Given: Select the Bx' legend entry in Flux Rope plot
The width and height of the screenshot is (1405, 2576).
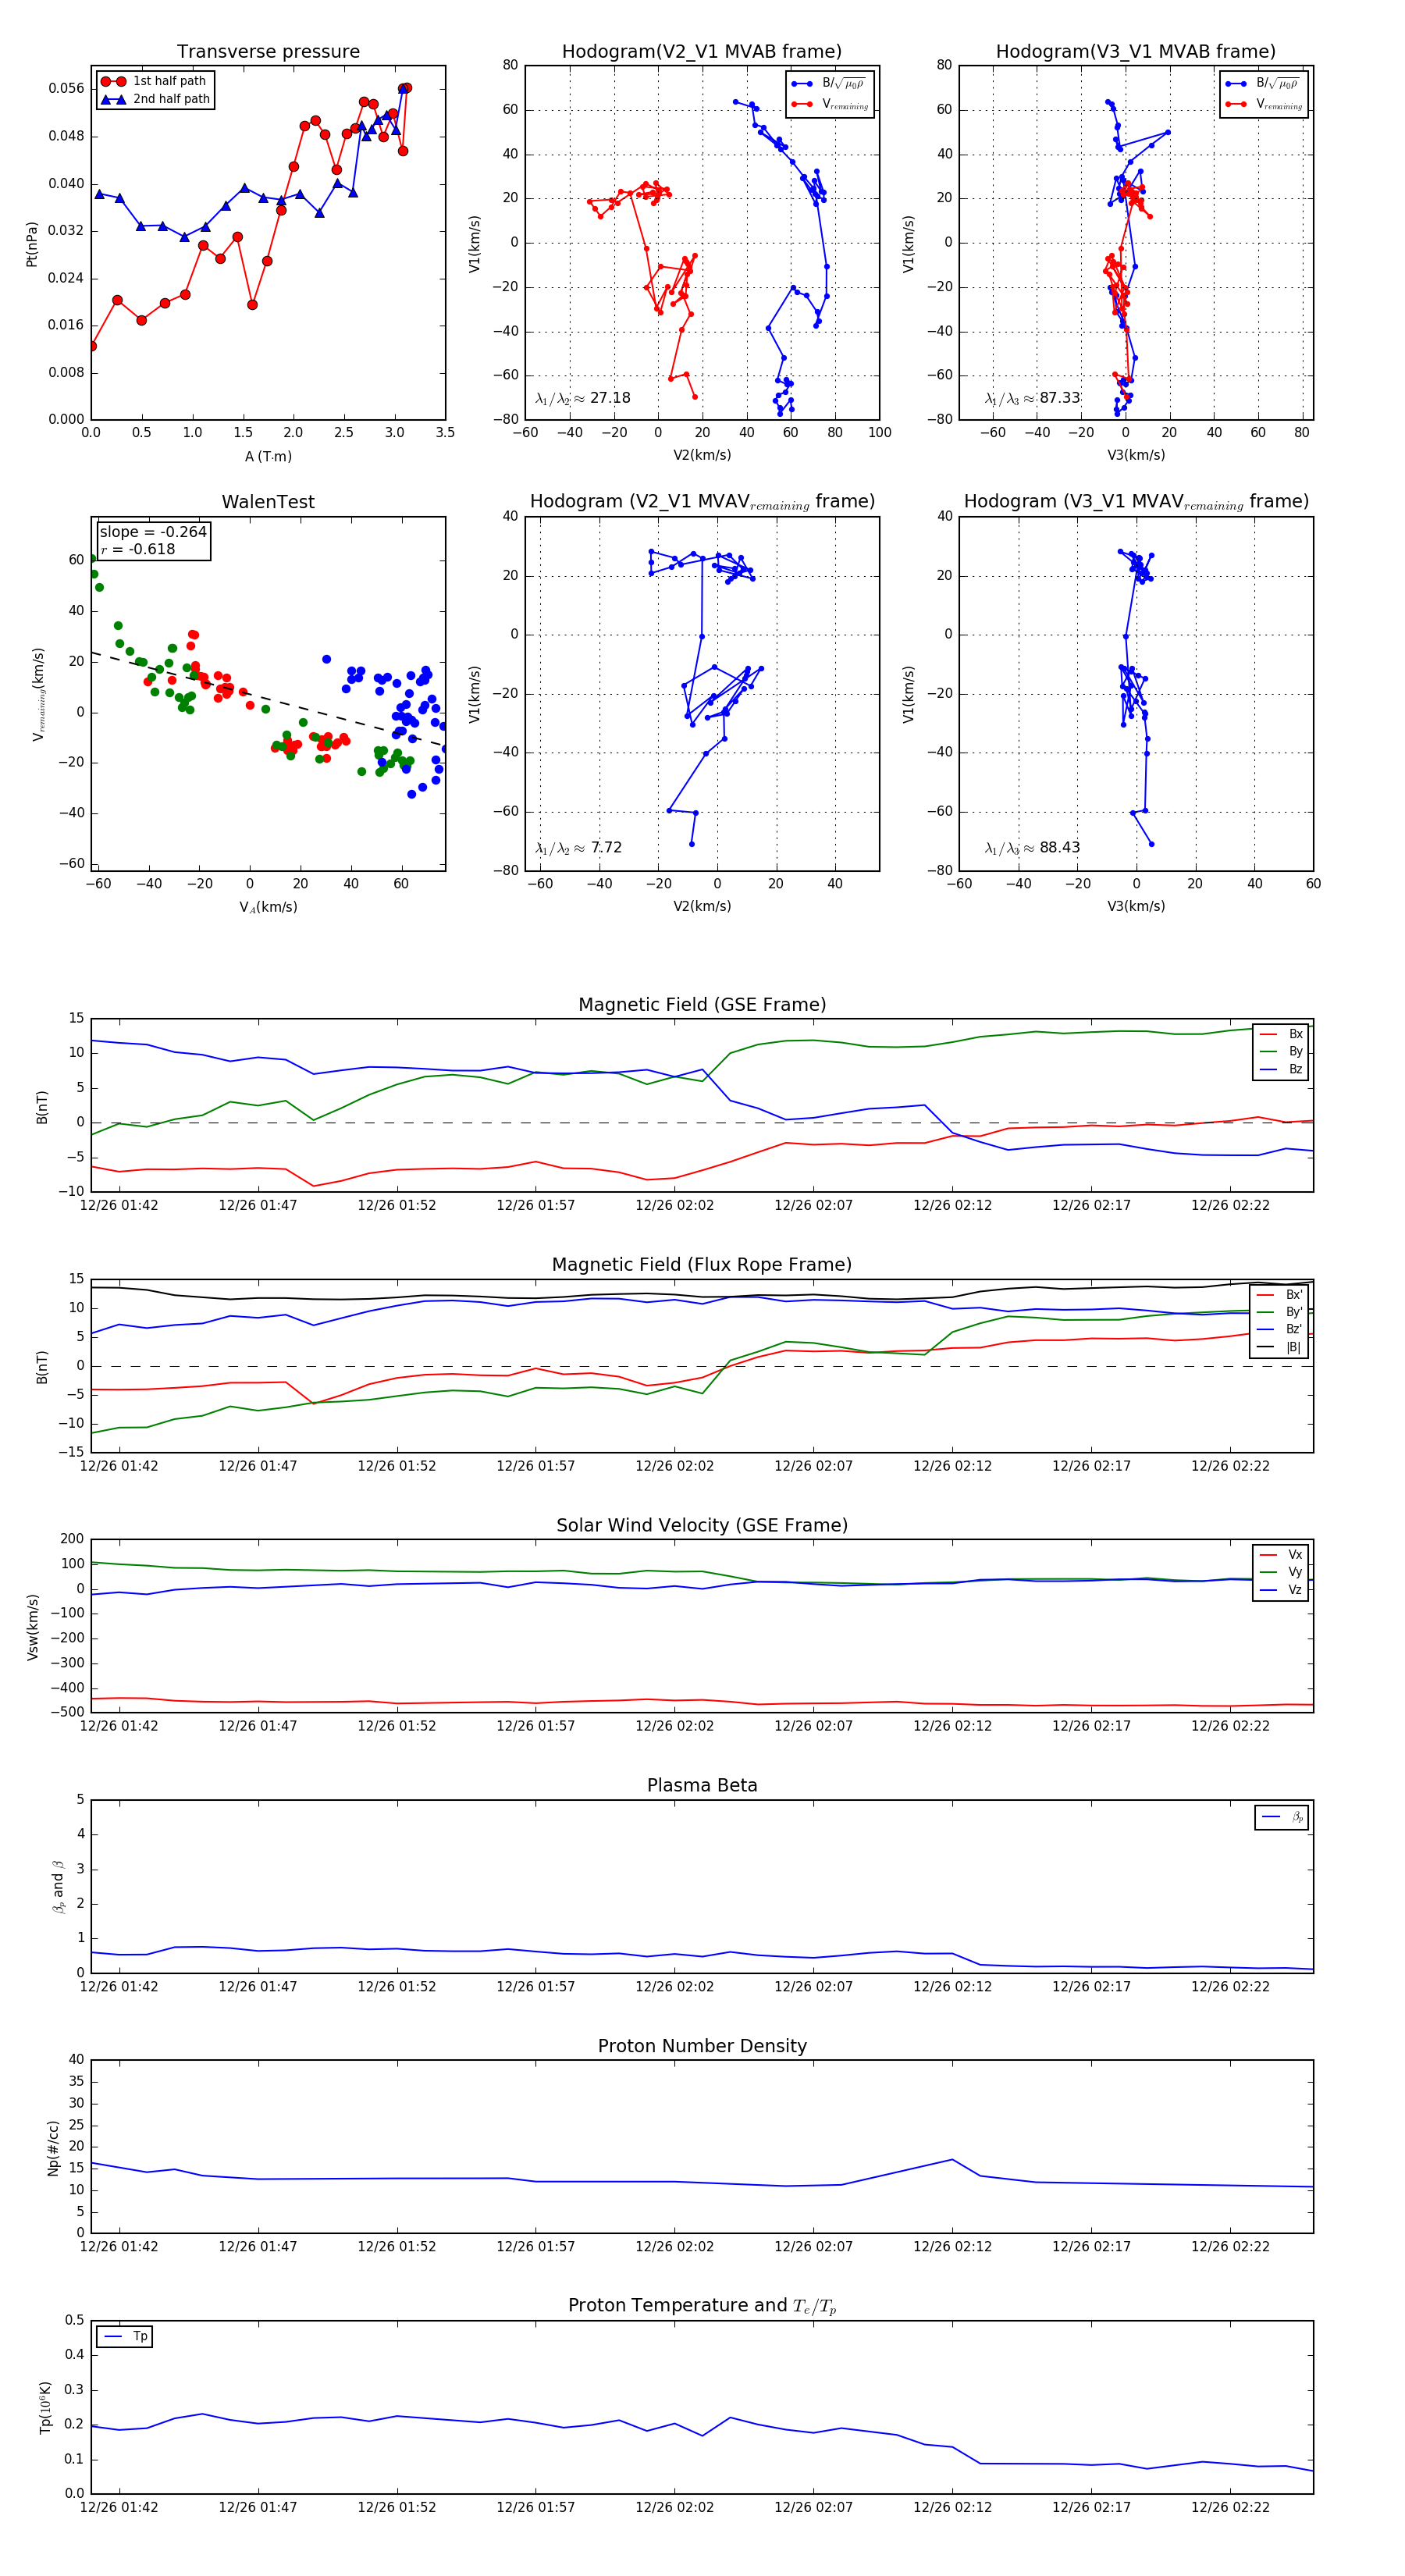Looking at the screenshot, I should [1281, 1295].
